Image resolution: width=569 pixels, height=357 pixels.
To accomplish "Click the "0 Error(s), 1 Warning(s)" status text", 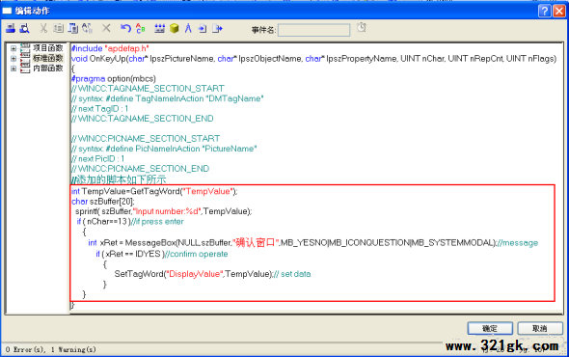I will pos(51,349).
